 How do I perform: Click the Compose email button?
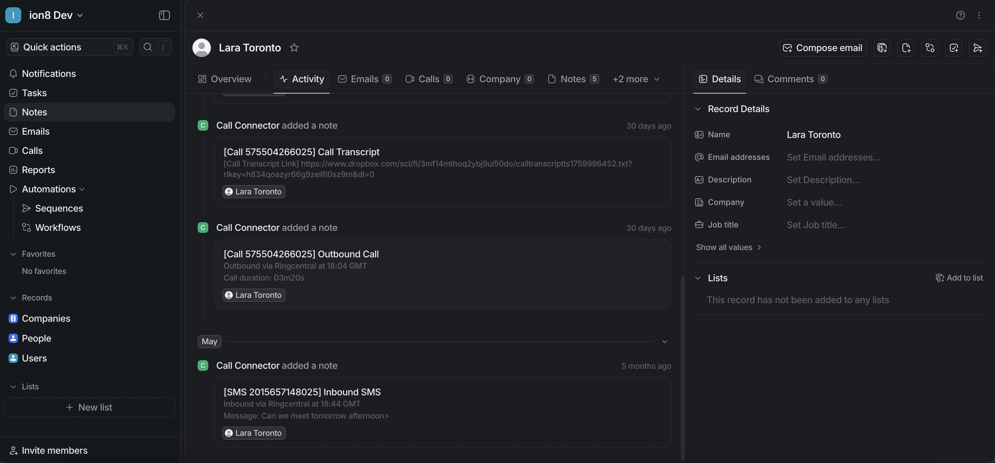[x=822, y=47]
